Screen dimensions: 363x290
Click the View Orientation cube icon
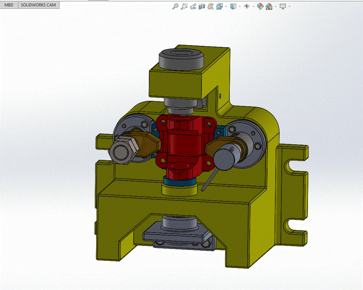point(220,6)
